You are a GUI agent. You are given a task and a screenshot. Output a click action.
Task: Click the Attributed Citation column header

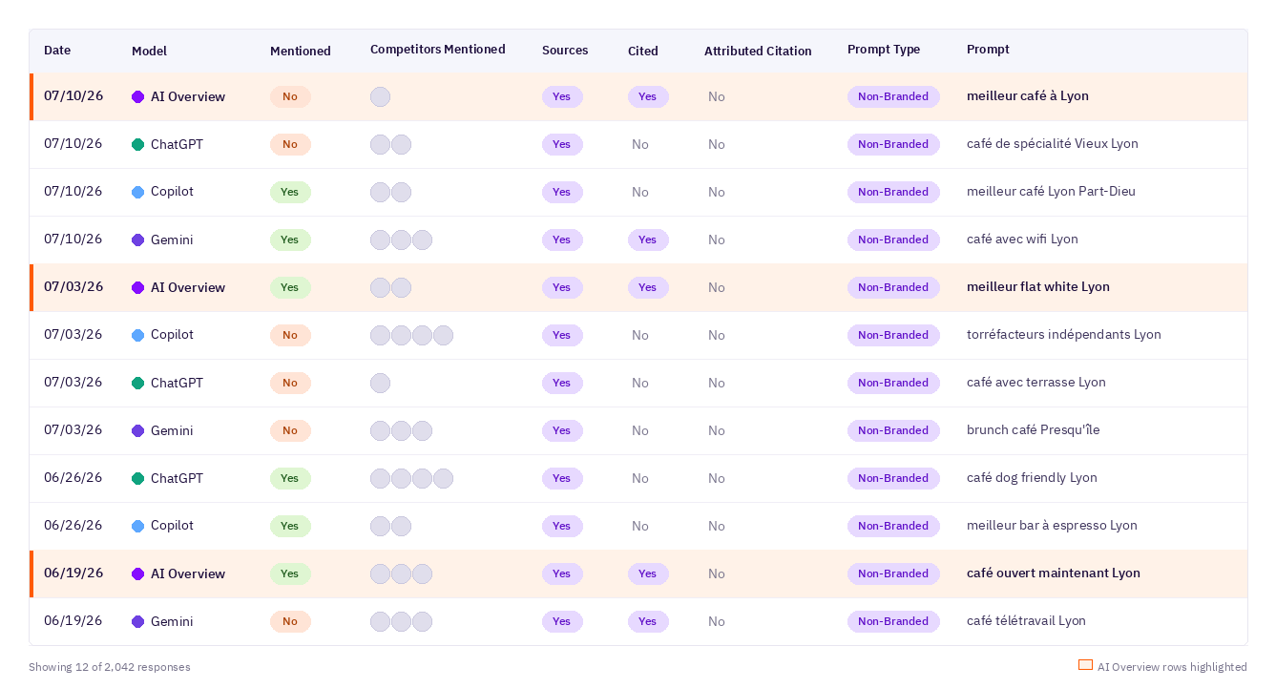click(x=758, y=51)
